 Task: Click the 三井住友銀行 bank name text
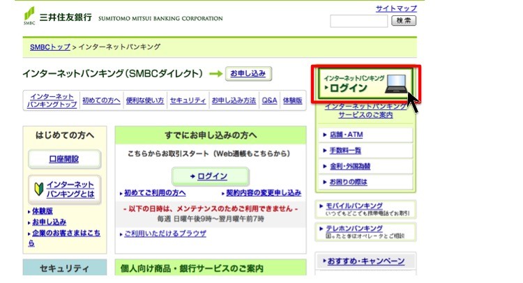[66, 17]
